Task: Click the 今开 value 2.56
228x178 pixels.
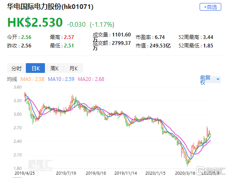Action: point(26,37)
